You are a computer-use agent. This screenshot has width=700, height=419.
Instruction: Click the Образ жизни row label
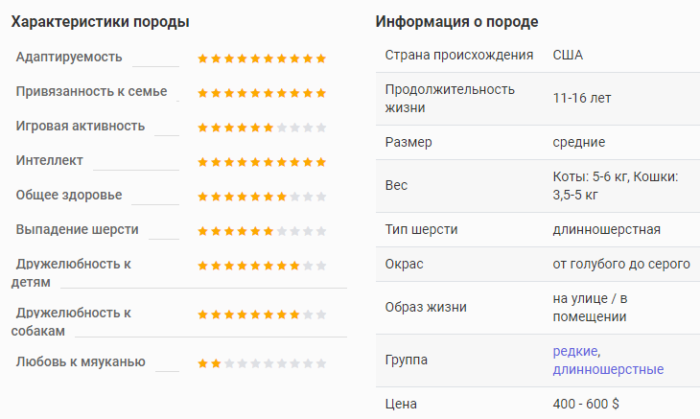[426, 307]
